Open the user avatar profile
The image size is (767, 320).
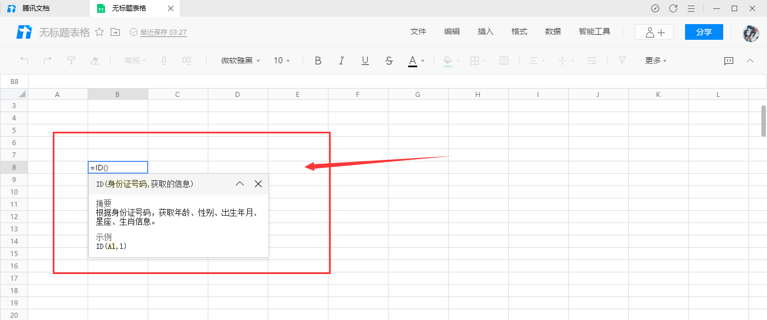pyautogui.click(x=751, y=33)
